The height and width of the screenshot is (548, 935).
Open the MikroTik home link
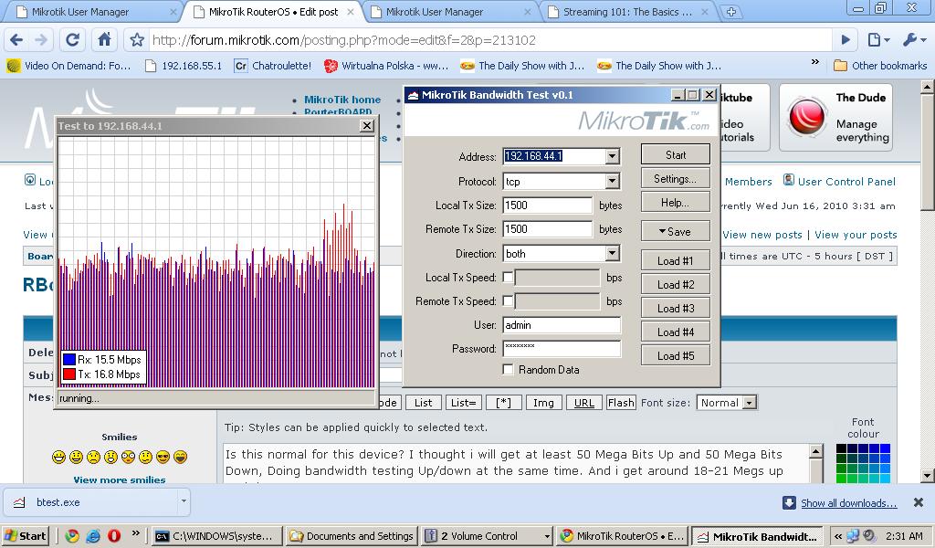pyautogui.click(x=342, y=100)
